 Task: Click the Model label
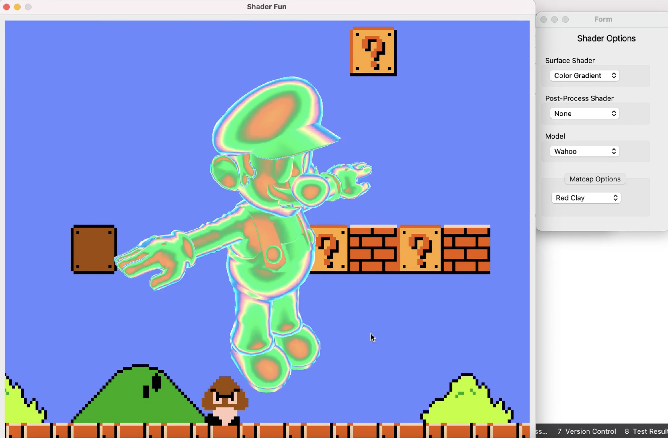click(x=555, y=136)
